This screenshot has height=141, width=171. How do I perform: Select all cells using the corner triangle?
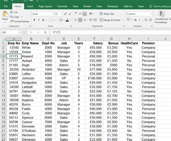[x=5, y=39]
